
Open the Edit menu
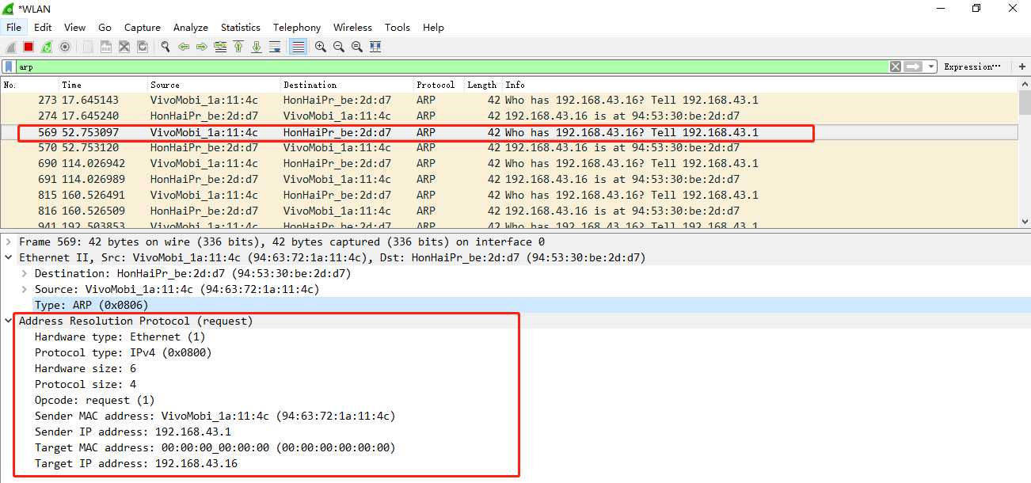coord(43,27)
